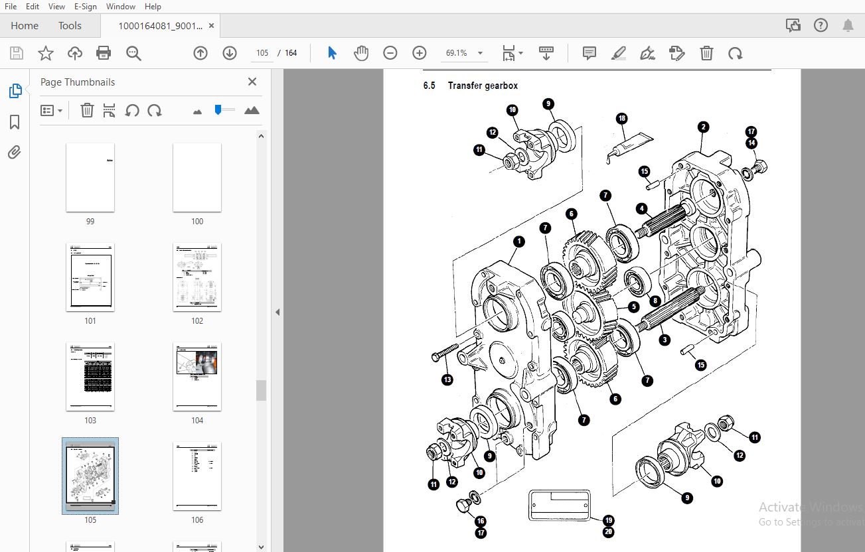Open the Attachments paperclip panel

coord(15,153)
